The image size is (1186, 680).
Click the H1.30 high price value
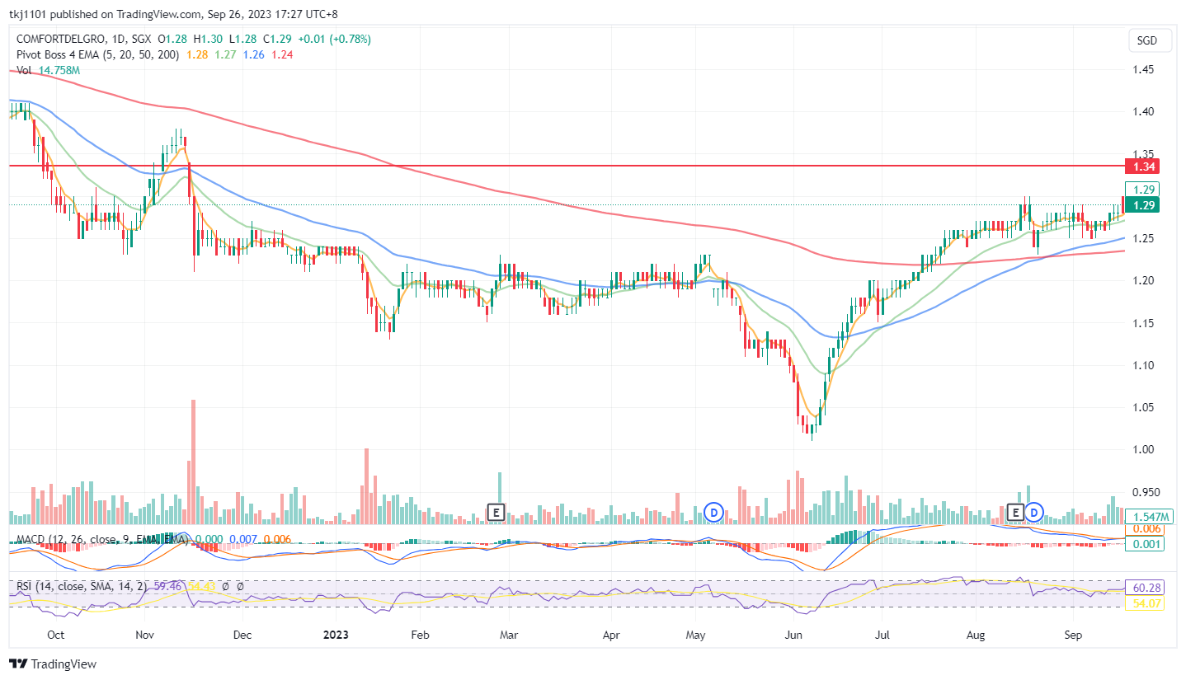[209, 39]
